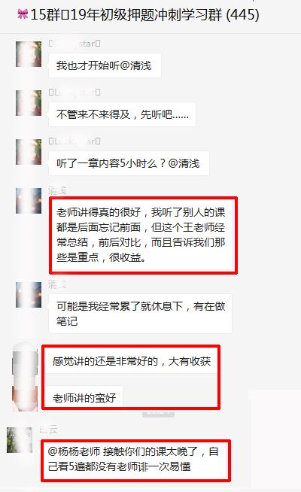Screen dimensions: 301x492
Task: Click the pink bow icon beside the title
Action: (x=23, y=14)
